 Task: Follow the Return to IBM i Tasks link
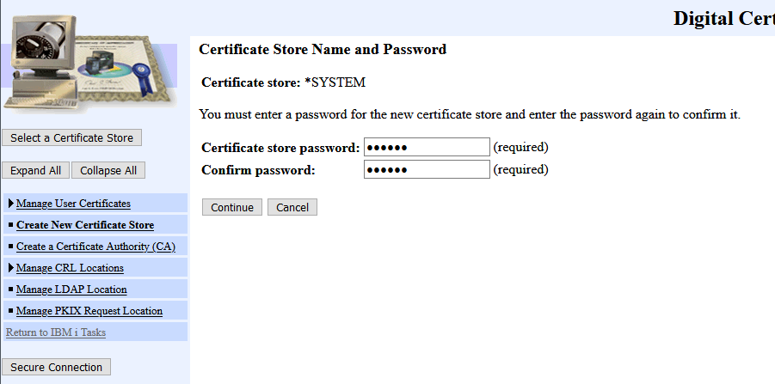(x=55, y=332)
